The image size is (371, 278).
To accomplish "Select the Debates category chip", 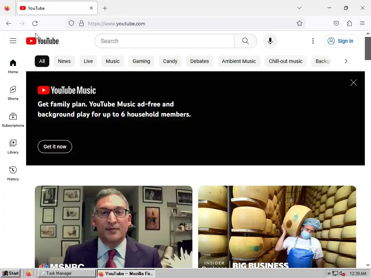I will [x=200, y=61].
